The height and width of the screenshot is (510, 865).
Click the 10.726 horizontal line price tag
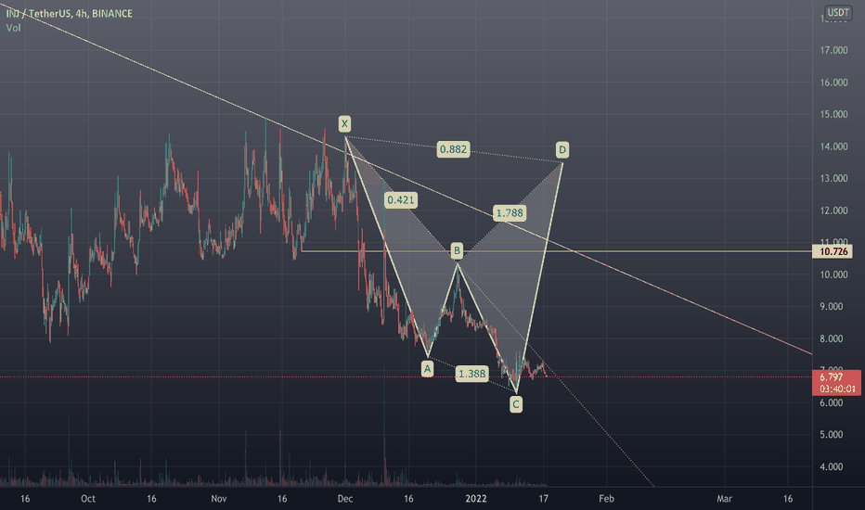[833, 252]
